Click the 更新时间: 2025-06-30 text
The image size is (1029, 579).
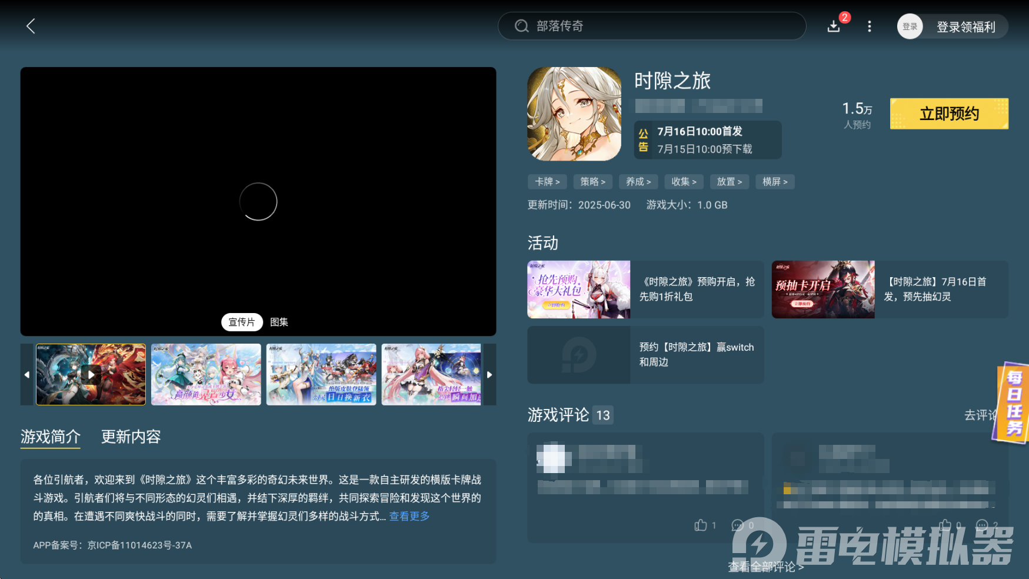[579, 205]
